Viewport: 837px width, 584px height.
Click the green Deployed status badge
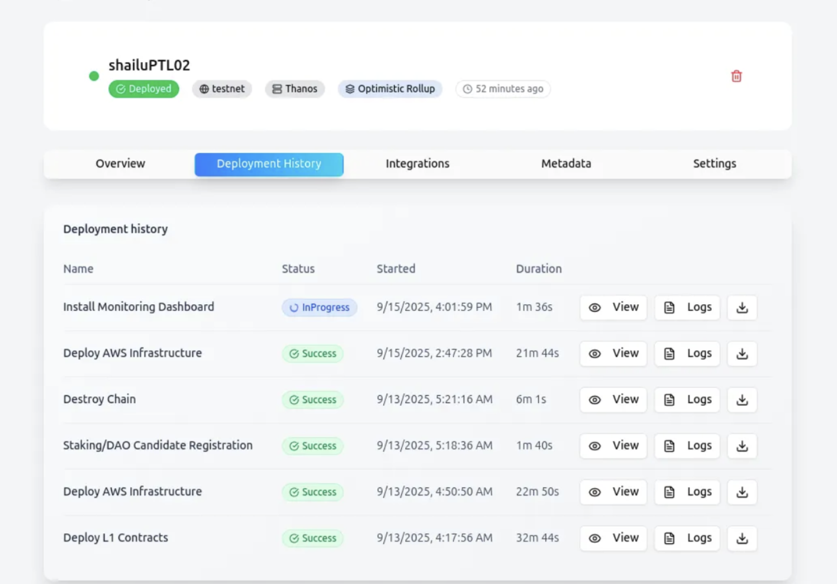(x=144, y=89)
